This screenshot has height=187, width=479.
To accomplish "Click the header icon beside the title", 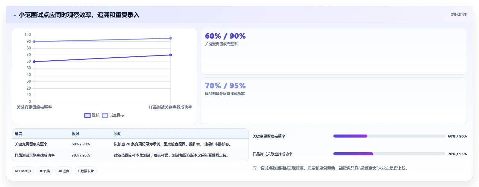I will pos(14,15).
